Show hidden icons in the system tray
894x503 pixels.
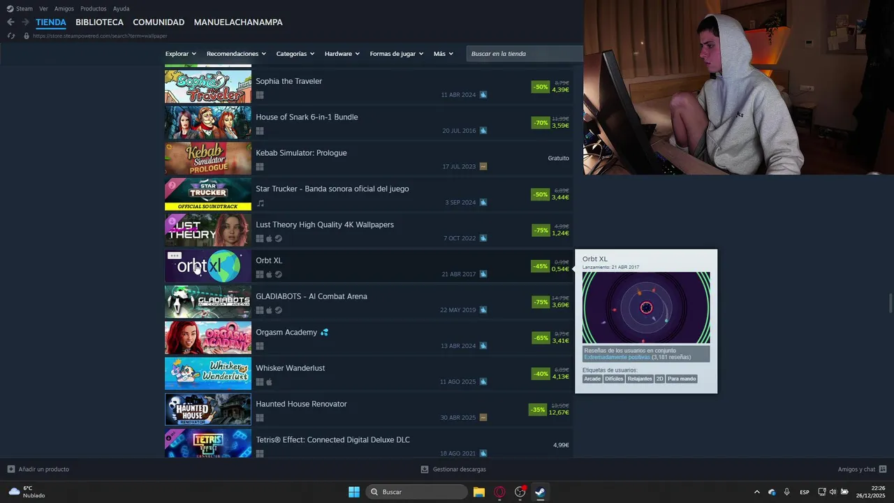[756, 492]
